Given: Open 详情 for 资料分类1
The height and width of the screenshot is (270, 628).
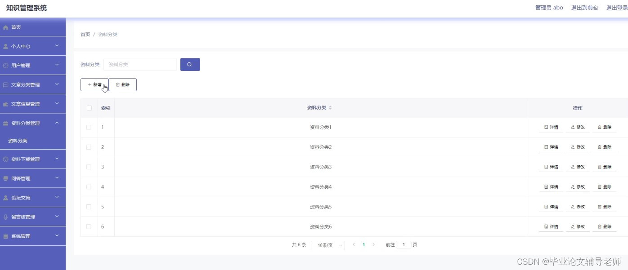Looking at the screenshot, I should pyautogui.click(x=551, y=127).
